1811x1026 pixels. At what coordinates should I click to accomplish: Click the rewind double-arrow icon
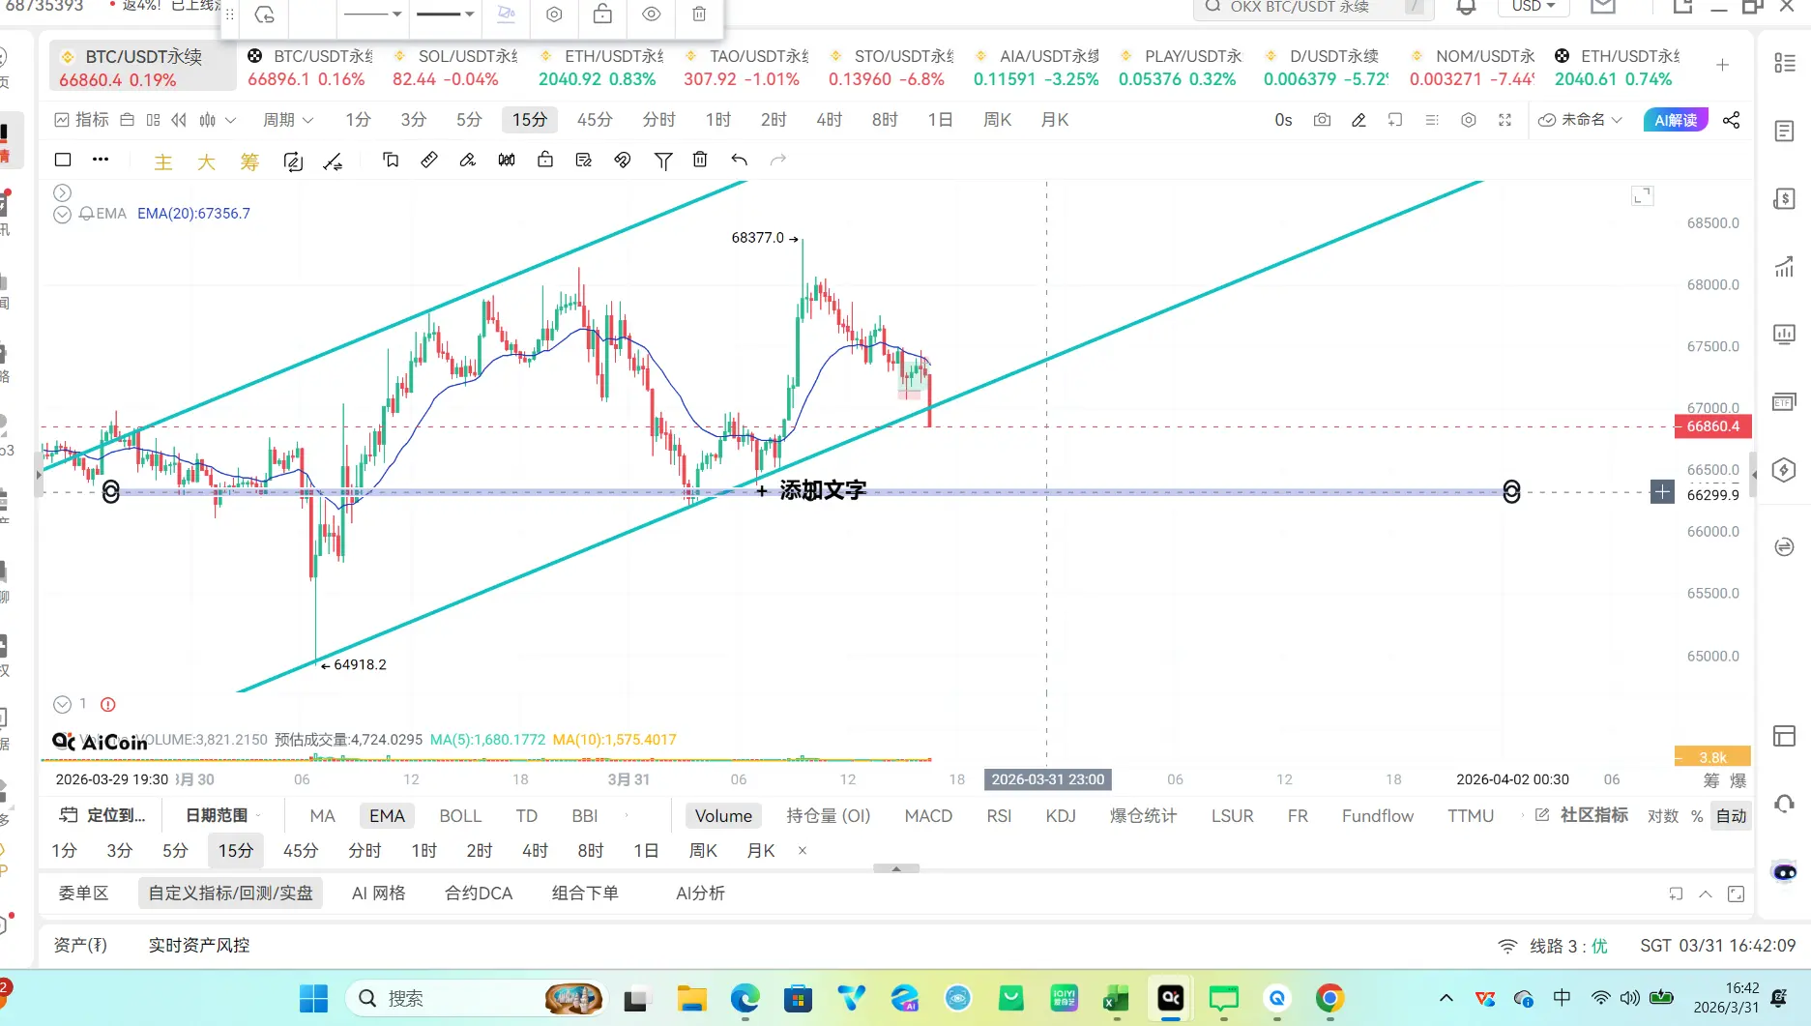(x=179, y=120)
